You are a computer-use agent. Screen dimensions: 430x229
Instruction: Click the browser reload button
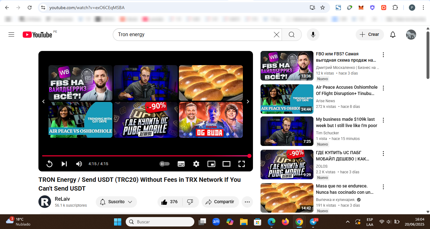[30, 8]
